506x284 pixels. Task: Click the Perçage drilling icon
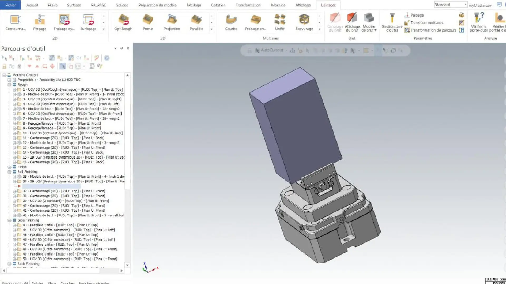click(40, 20)
